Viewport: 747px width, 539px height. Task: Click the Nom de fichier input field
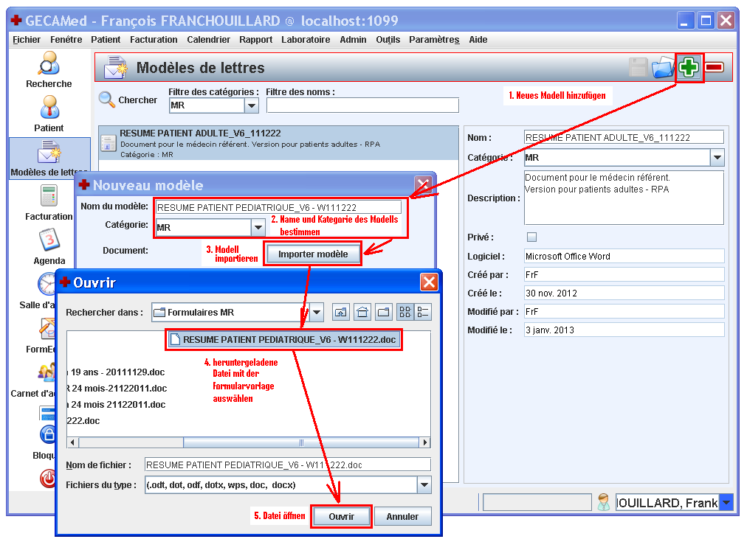[287, 465]
